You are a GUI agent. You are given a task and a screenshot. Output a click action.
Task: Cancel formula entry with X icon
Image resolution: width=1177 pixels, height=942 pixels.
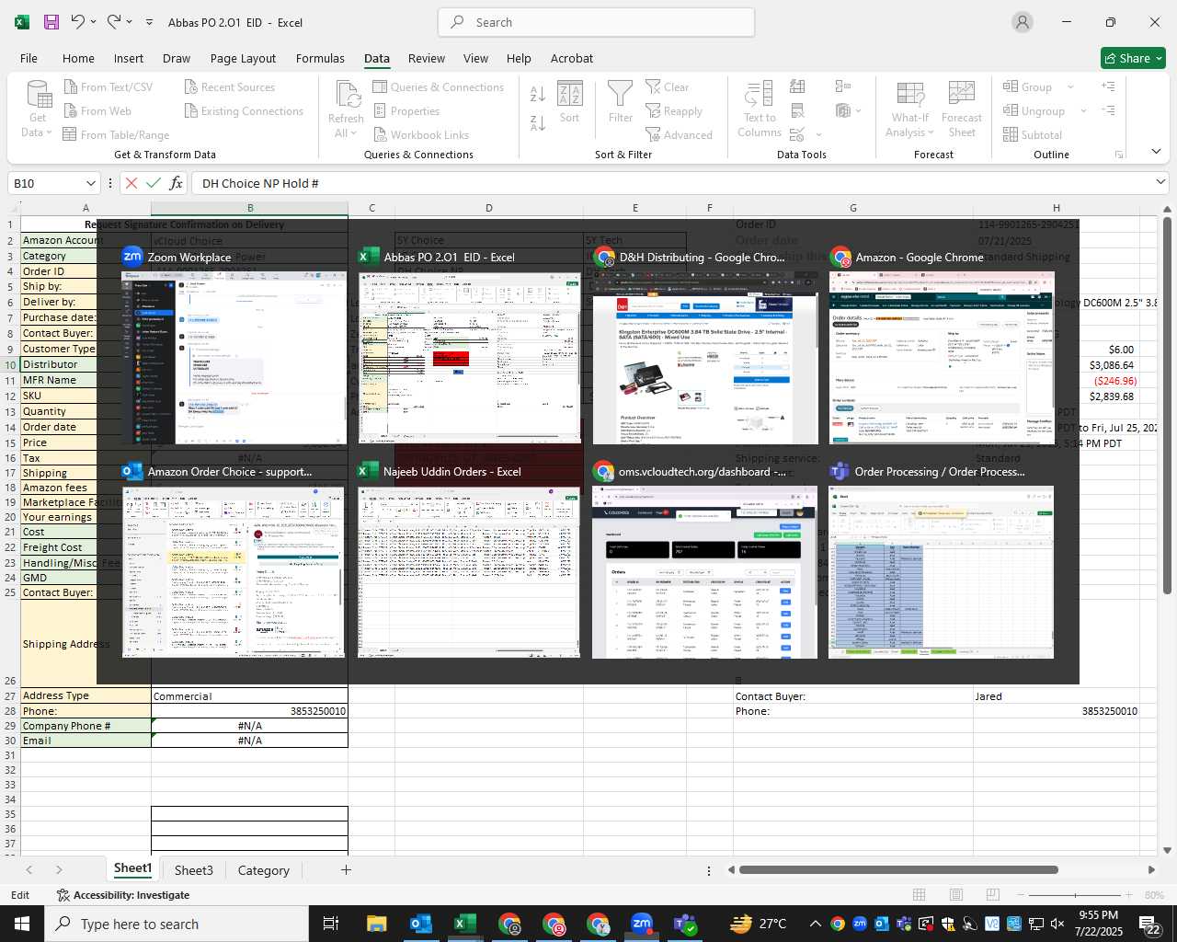131,183
